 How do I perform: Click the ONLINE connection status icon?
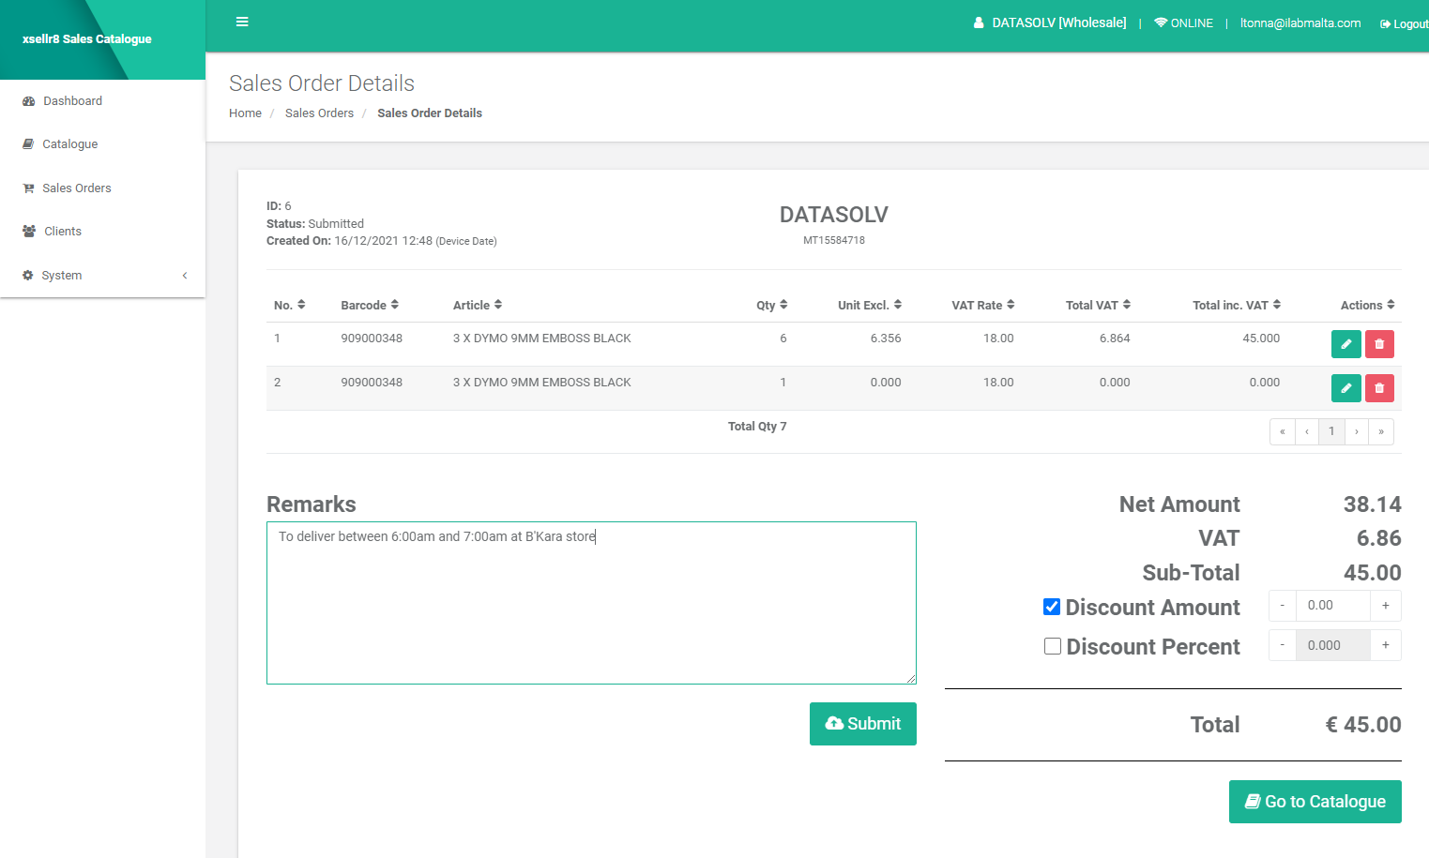tap(1162, 23)
